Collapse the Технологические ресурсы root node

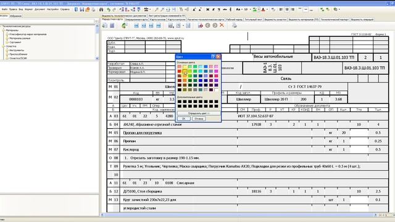[1, 26]
